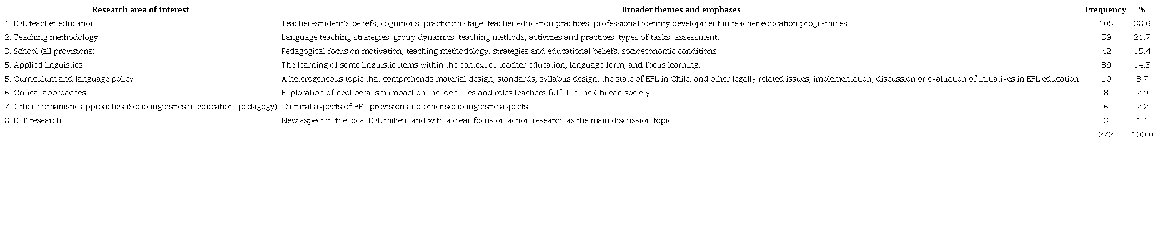This screenshot has height=247, width=1158.
Task: Select the "8. ELT research" row label
Action: click(x=33, y=120)
